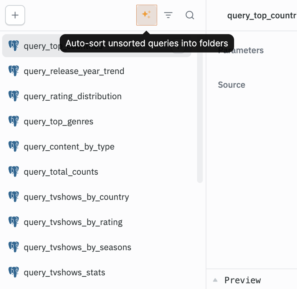The width and height of the screenshot is (297, 289).
Task: Select the query_total_counts row
Action: pos(97,172)
